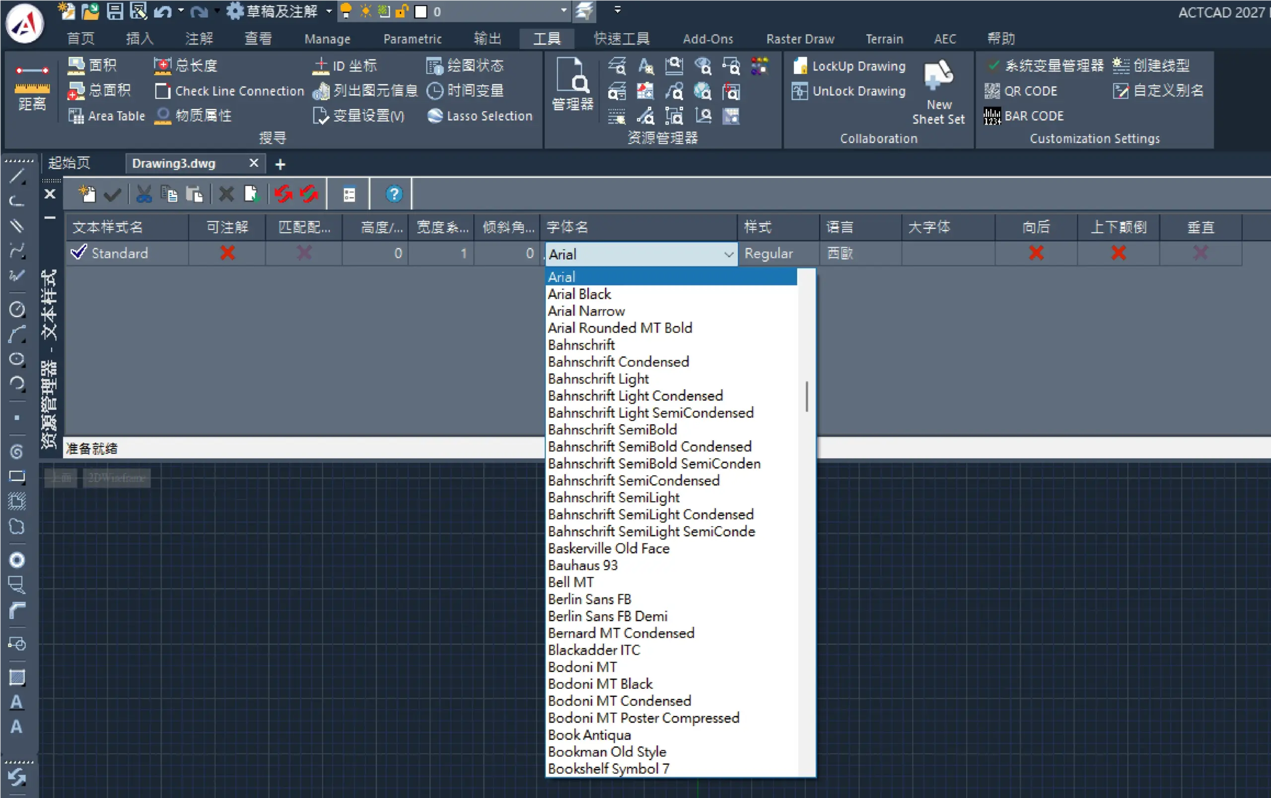Select the 距离 distance measuring tool
The width and height of the screenshot is (1271, 798).
pos(32,89)
